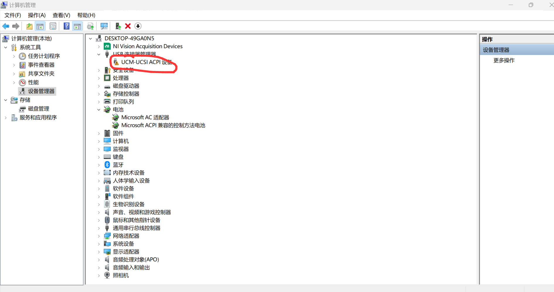Click the down-arrow circle disable device icon
Image resolution: width=554 pixels, height=292 pixels.
point(138,26)
